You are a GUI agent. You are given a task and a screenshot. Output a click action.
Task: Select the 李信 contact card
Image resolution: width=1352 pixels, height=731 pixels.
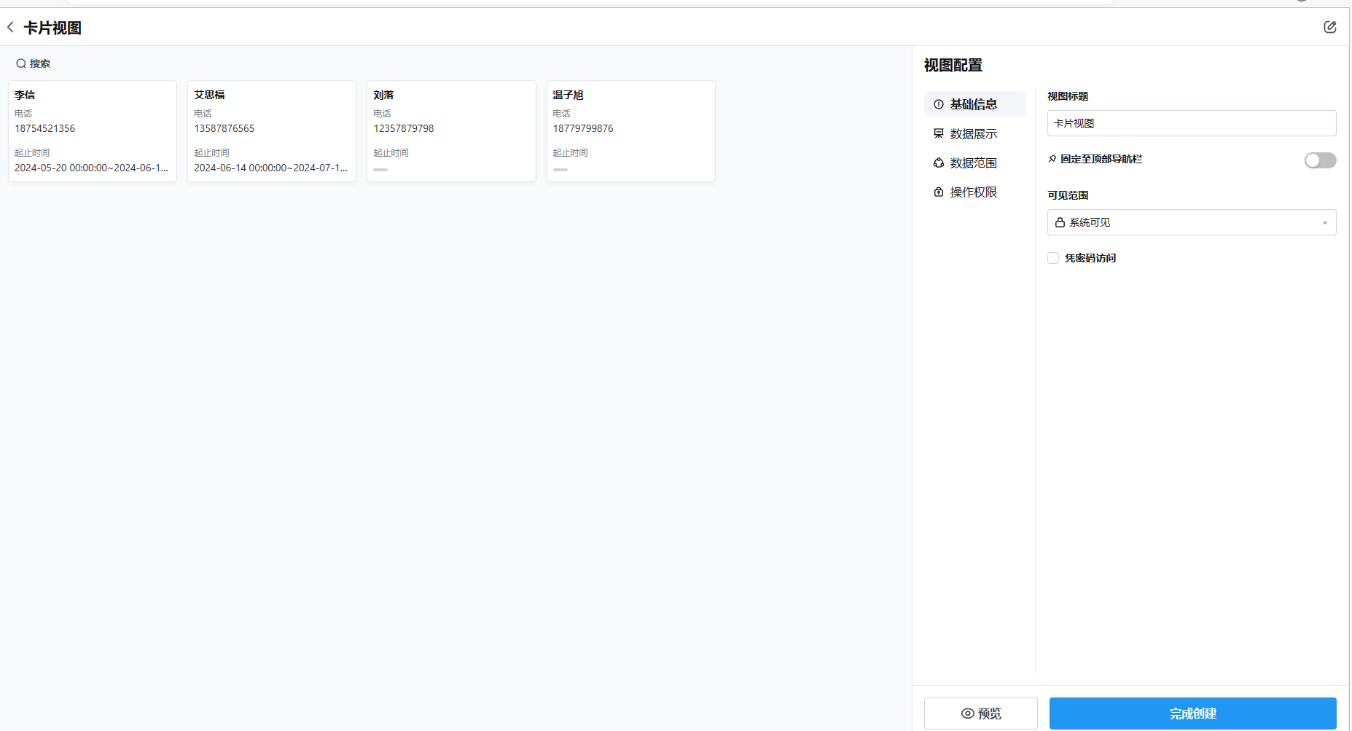[92, 131]
